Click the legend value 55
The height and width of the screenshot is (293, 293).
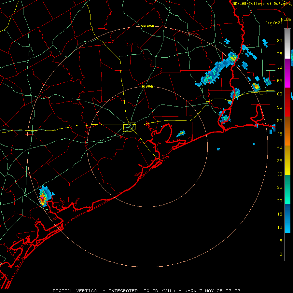tap(280, 107)
